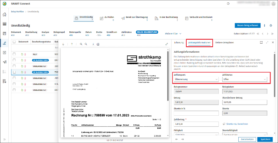This screenshot has height=143, width=278.
Task: Open the Home icon in sidebar
Action: click(x=5, y=15)
